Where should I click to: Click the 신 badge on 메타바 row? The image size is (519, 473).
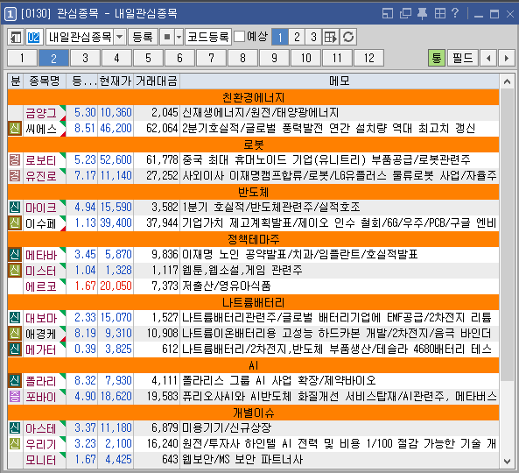(x=15, y=255)
